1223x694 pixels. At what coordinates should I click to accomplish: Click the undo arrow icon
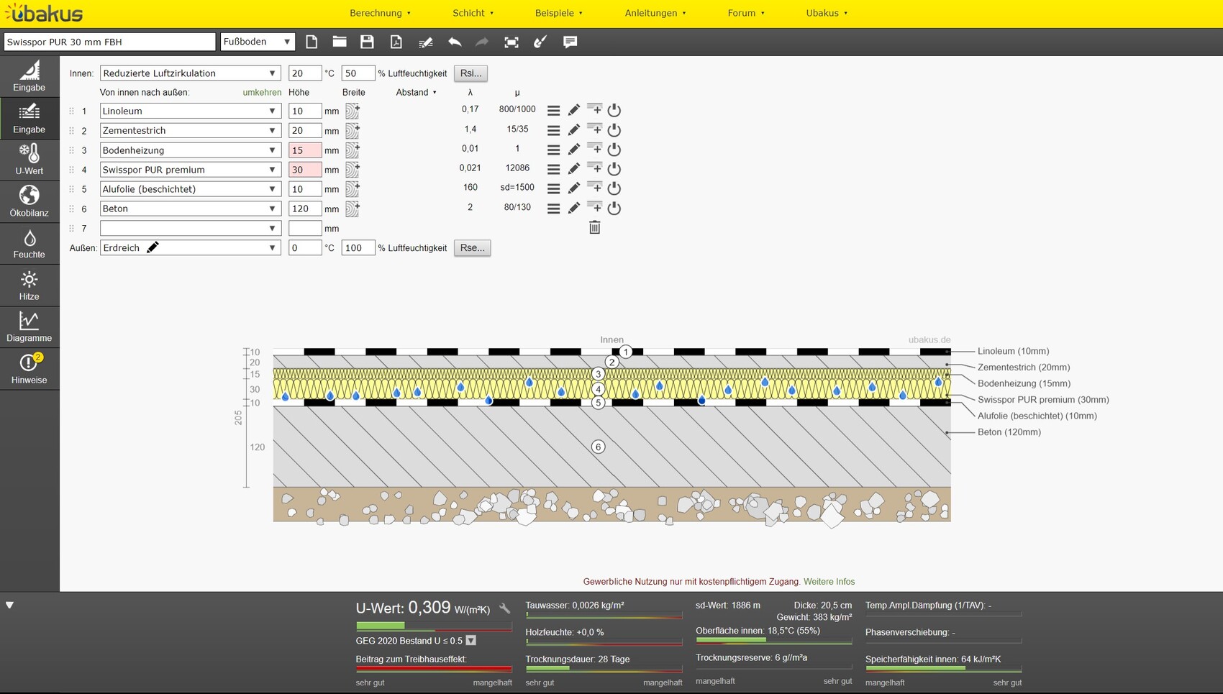pos(454,42)
